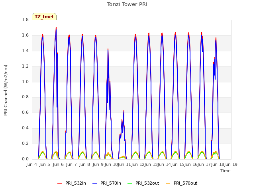Click the Jun 9 x-axis tick label
The height and width of the screenshot is (191, 255).
(x=98, y=164)
